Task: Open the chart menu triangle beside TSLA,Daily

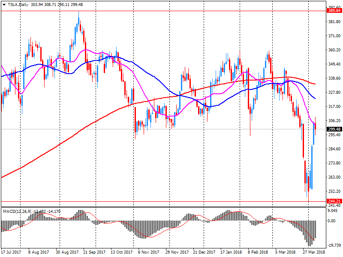Action: coord(4,5)
